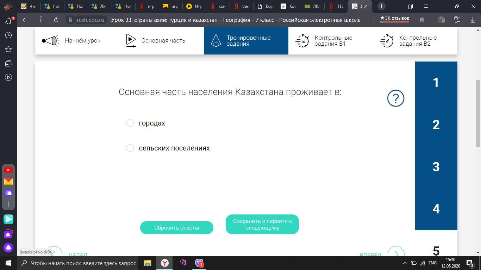This screenshot has width=481, height=270.
Task: Launch the Alice voice assistant
Action: (8, 247)
